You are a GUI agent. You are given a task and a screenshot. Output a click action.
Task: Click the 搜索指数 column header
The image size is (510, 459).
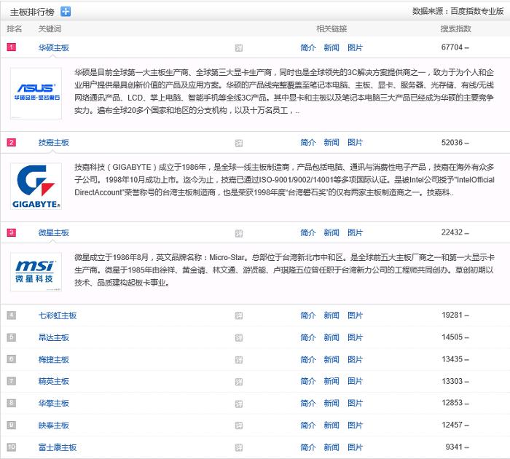pyautogui.click(x=456, y=28)
